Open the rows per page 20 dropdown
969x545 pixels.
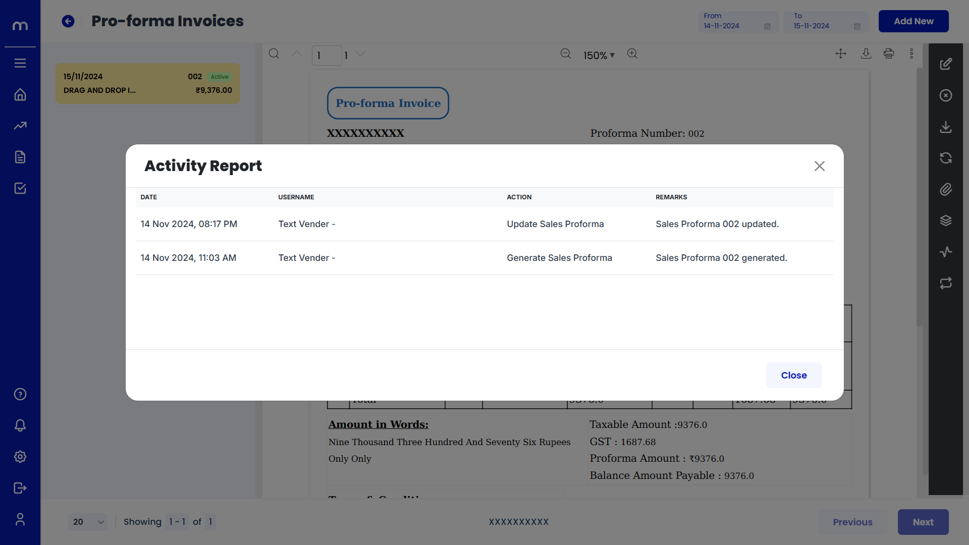[88, 522]
